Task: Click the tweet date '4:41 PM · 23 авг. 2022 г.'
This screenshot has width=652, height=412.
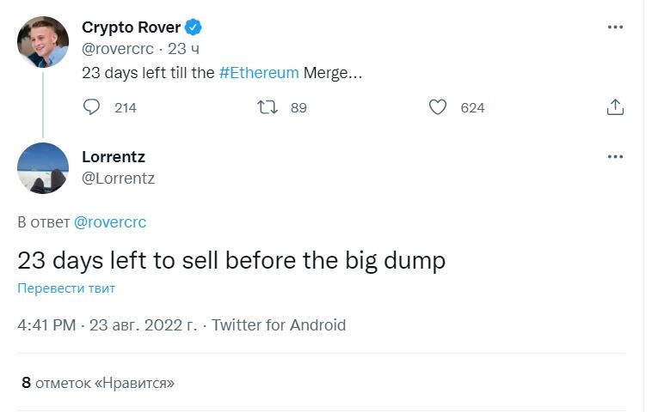Action: click(x=108, y=325)
